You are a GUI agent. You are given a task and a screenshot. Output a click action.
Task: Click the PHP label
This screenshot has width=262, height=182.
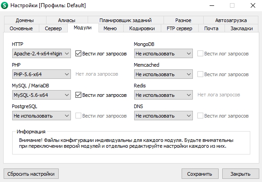[16, 65]
